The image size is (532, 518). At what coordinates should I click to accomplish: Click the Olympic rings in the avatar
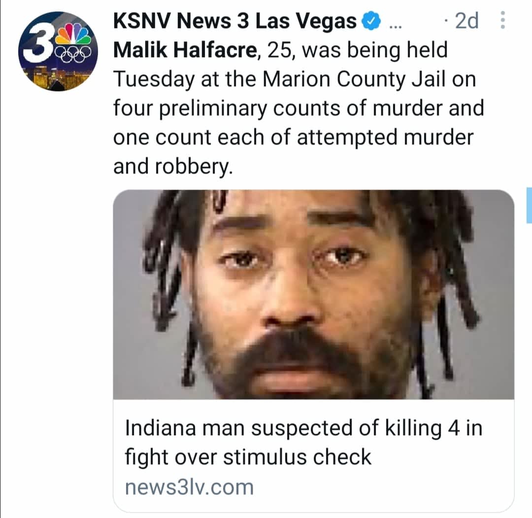pyautogui.click(x=73, y=54)
